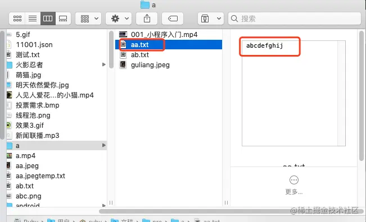Select 效果3.gif file
The image size is (366, 222).
[x=30, y=126]
